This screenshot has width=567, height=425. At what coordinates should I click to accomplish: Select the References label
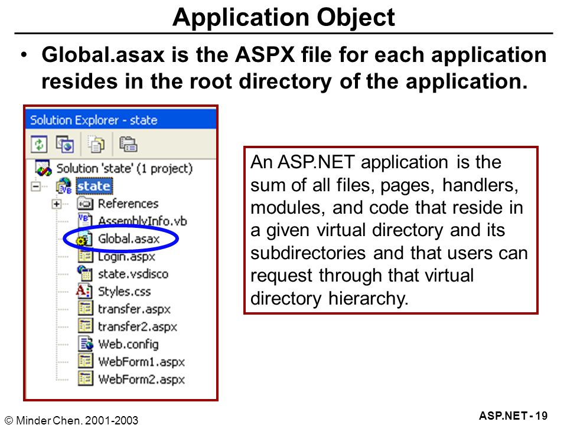coord(128,204)
